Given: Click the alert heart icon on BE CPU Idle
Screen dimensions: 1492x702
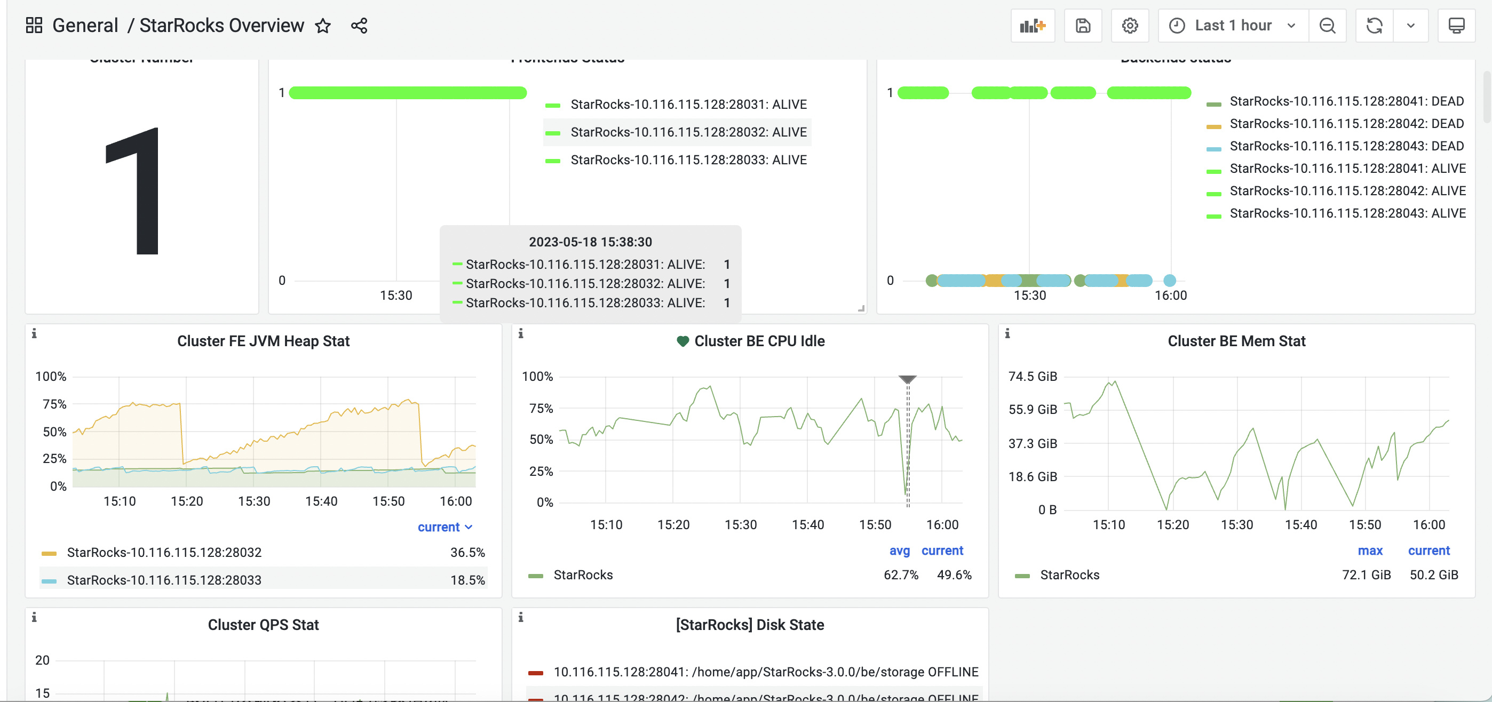Looking at the screenshot, I should pyautogui.click(x=682, y=341).
